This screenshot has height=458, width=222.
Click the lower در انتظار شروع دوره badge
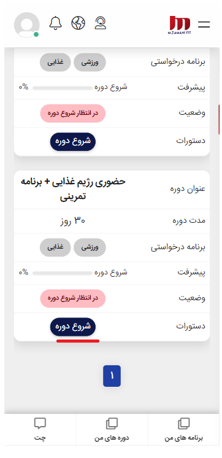72,298
